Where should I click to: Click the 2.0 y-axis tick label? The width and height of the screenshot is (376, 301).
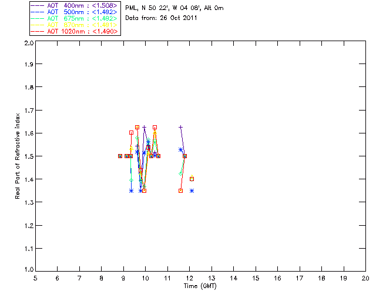(x=29, y=43)
